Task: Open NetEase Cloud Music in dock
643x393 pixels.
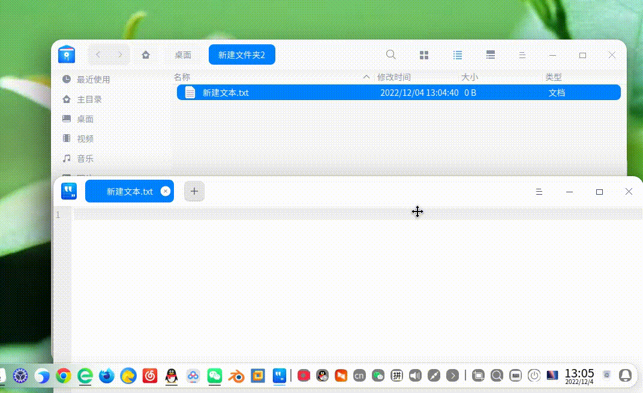Action: click(x=150, y=376)
